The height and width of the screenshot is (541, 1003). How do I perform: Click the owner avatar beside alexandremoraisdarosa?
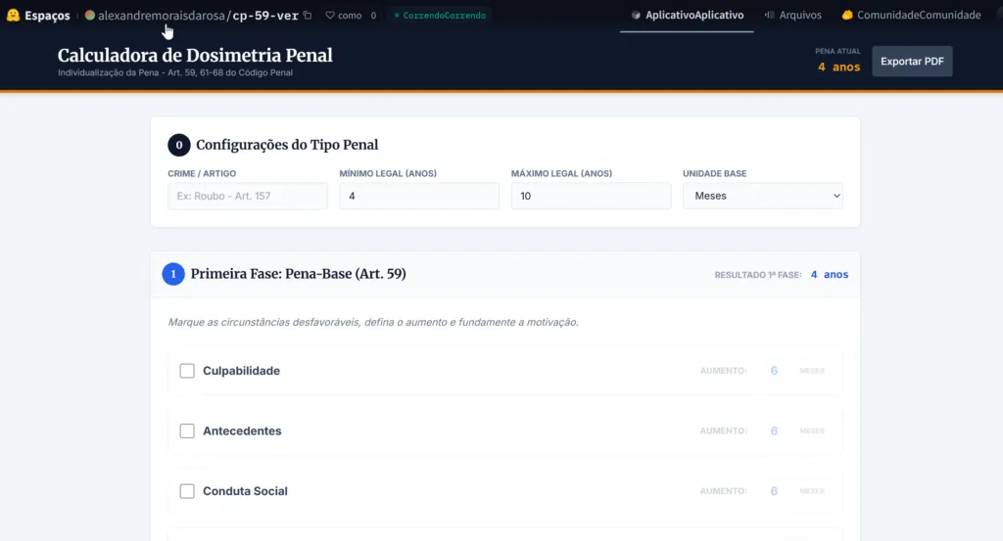click(x=90, y=16)
